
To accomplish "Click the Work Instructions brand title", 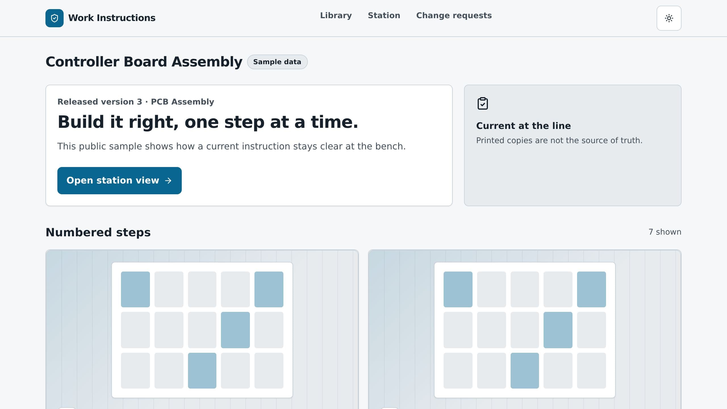I will (112, 18).
